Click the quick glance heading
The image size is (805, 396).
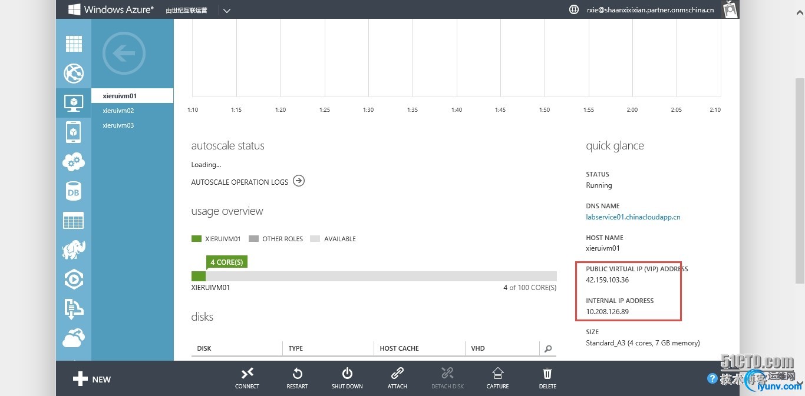click(615, 146)
